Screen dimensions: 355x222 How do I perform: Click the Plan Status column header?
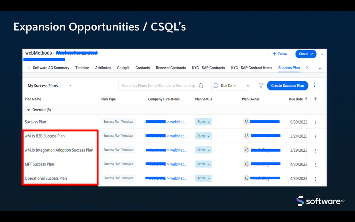click(204, 99)
